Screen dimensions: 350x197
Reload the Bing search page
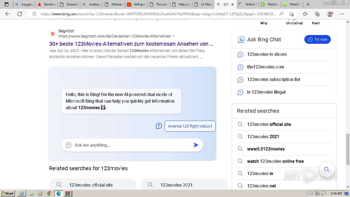20,14
